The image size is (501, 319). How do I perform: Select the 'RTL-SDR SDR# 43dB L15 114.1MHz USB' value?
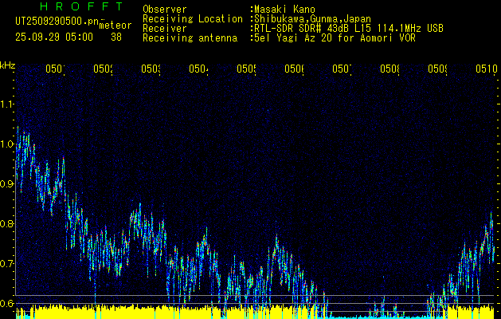tap(349, 29)
